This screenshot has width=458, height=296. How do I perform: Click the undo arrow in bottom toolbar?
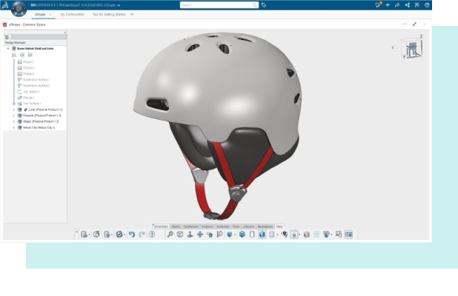point(132,234)
